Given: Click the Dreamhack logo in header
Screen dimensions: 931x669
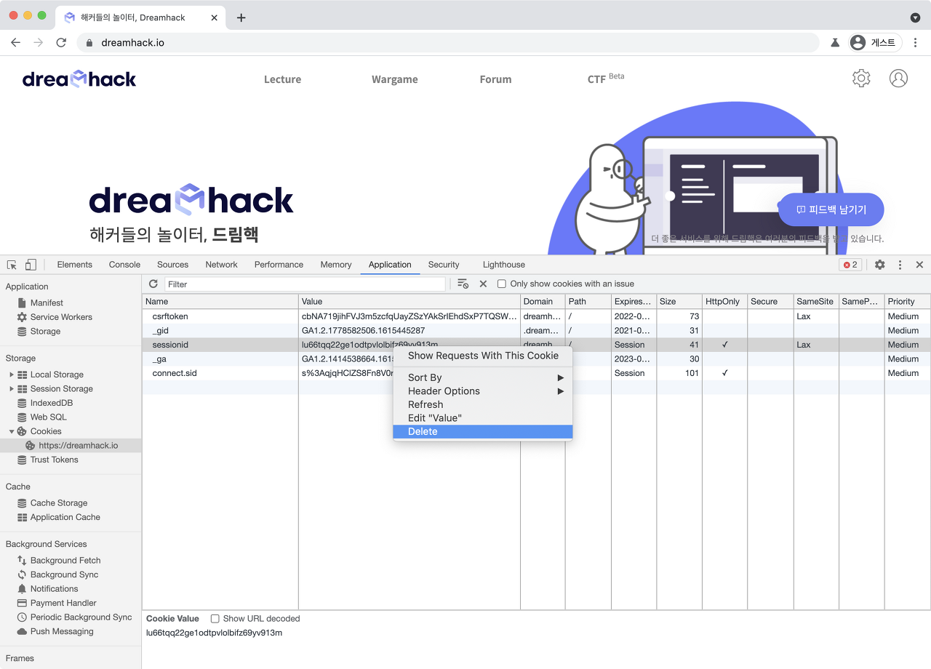Looking at the screenshot, I should pyautogui.click(x=79, y=79).
